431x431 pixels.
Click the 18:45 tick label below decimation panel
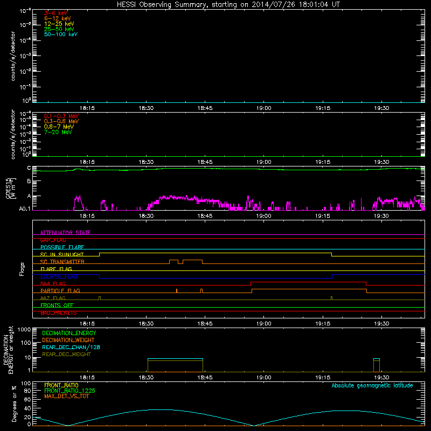click(x=205, y=378)
